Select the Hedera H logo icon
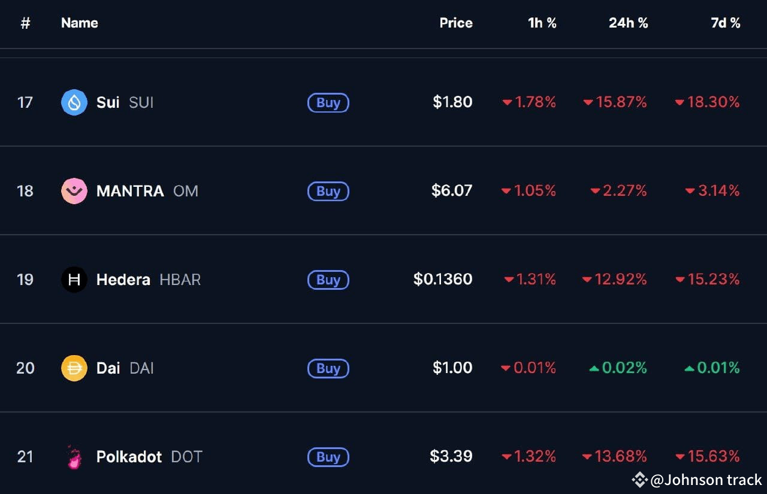Screen dimensions: 767x494 [x=74, y=280]
